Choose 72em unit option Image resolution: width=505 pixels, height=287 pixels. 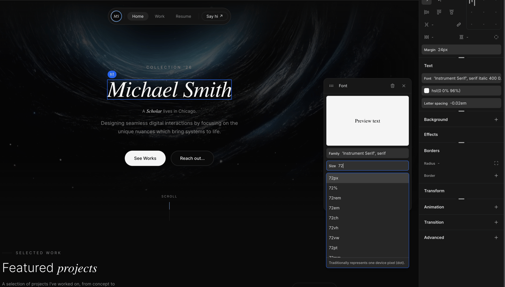click(x=367, y=208)
